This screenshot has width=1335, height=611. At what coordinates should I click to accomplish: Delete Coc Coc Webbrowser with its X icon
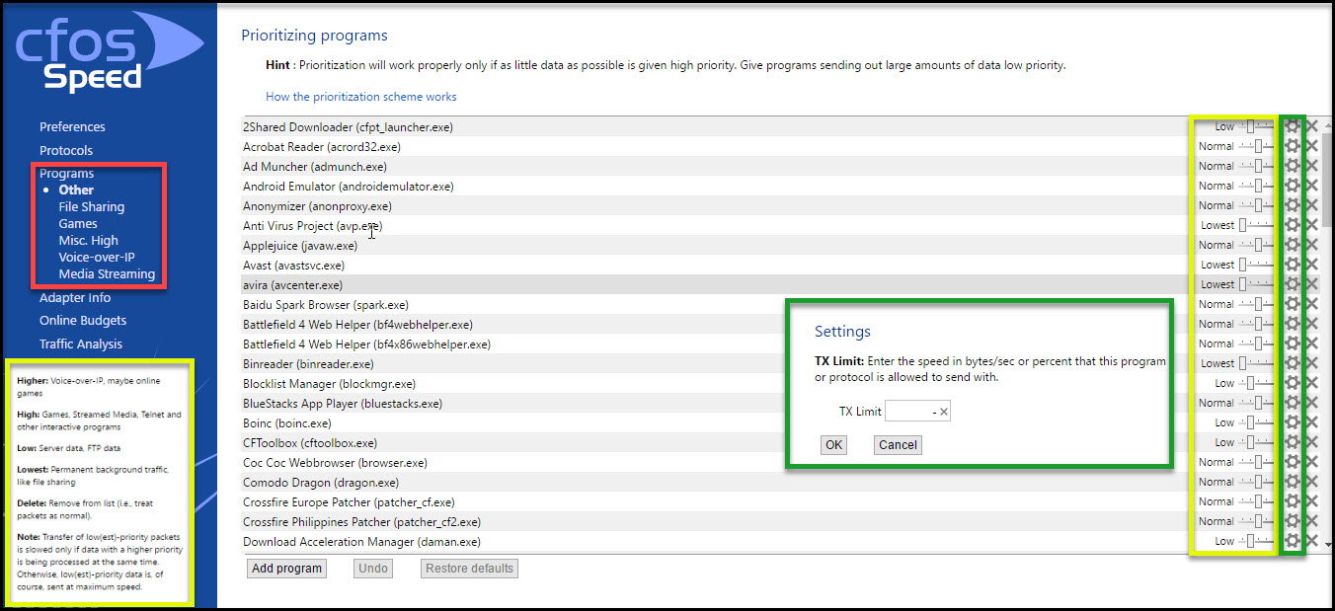1311,462
